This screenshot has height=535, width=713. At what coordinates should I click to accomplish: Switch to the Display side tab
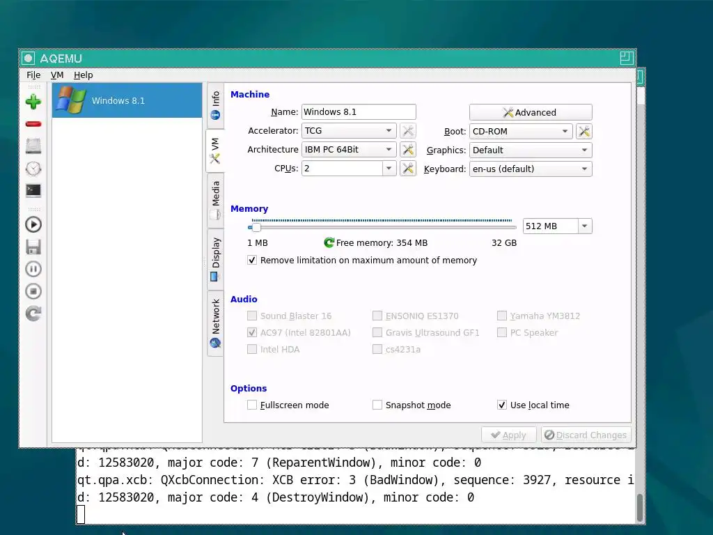(x=216, y=259)
